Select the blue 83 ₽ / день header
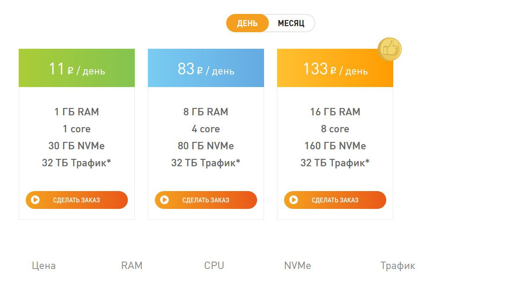 (x=206, y=68)
